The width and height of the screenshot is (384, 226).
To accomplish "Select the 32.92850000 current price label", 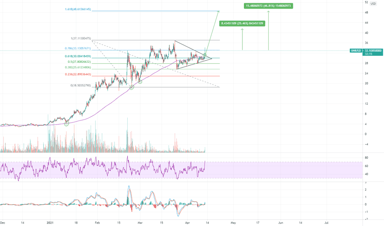I will pyautogui.click(x=373, y=51).
